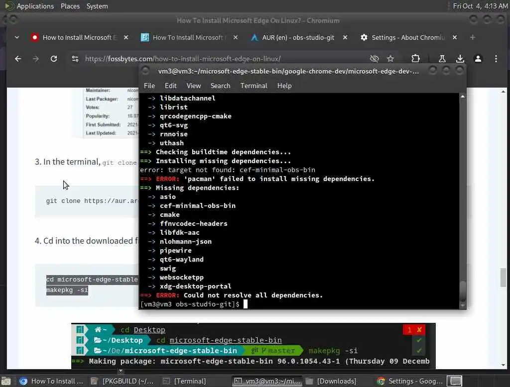Viewport: 510px width, 387px height.
Task: Click the clock showing Fri Oct 4
Action: click(480, 6)
